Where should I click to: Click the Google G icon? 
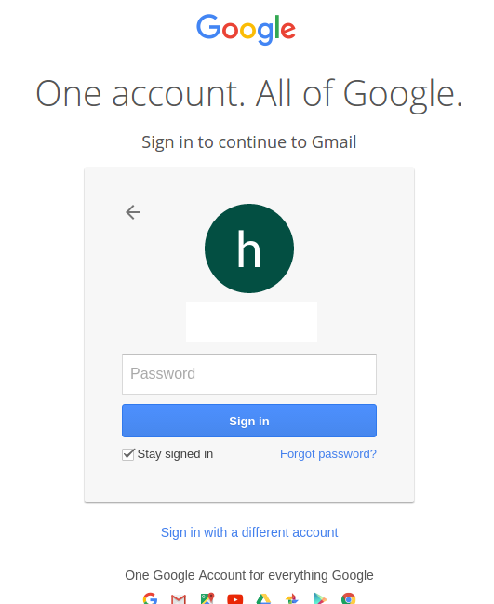click(x=150, y=598)
